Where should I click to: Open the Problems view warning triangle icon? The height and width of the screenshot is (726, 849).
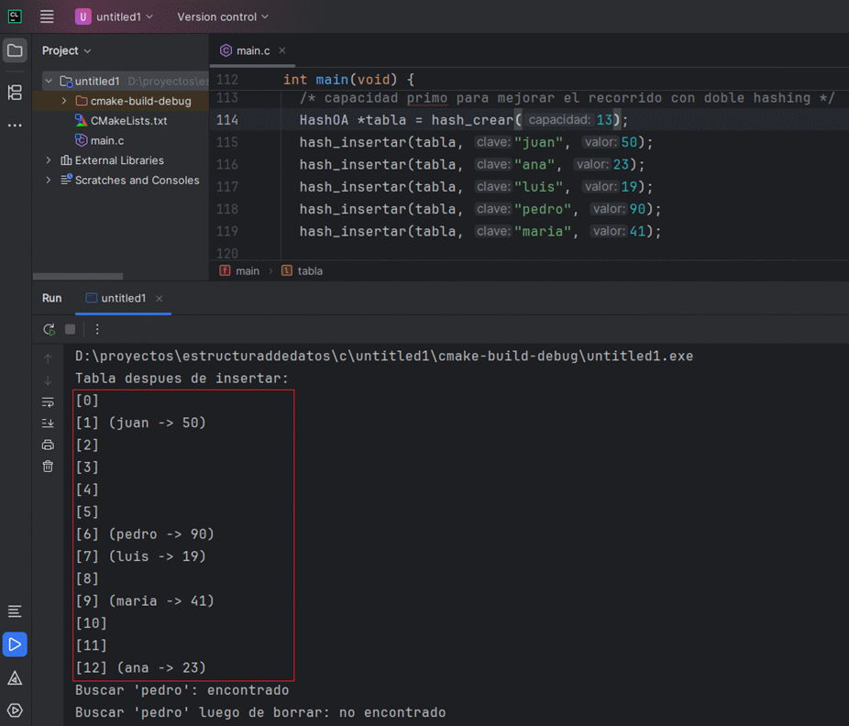14,678
